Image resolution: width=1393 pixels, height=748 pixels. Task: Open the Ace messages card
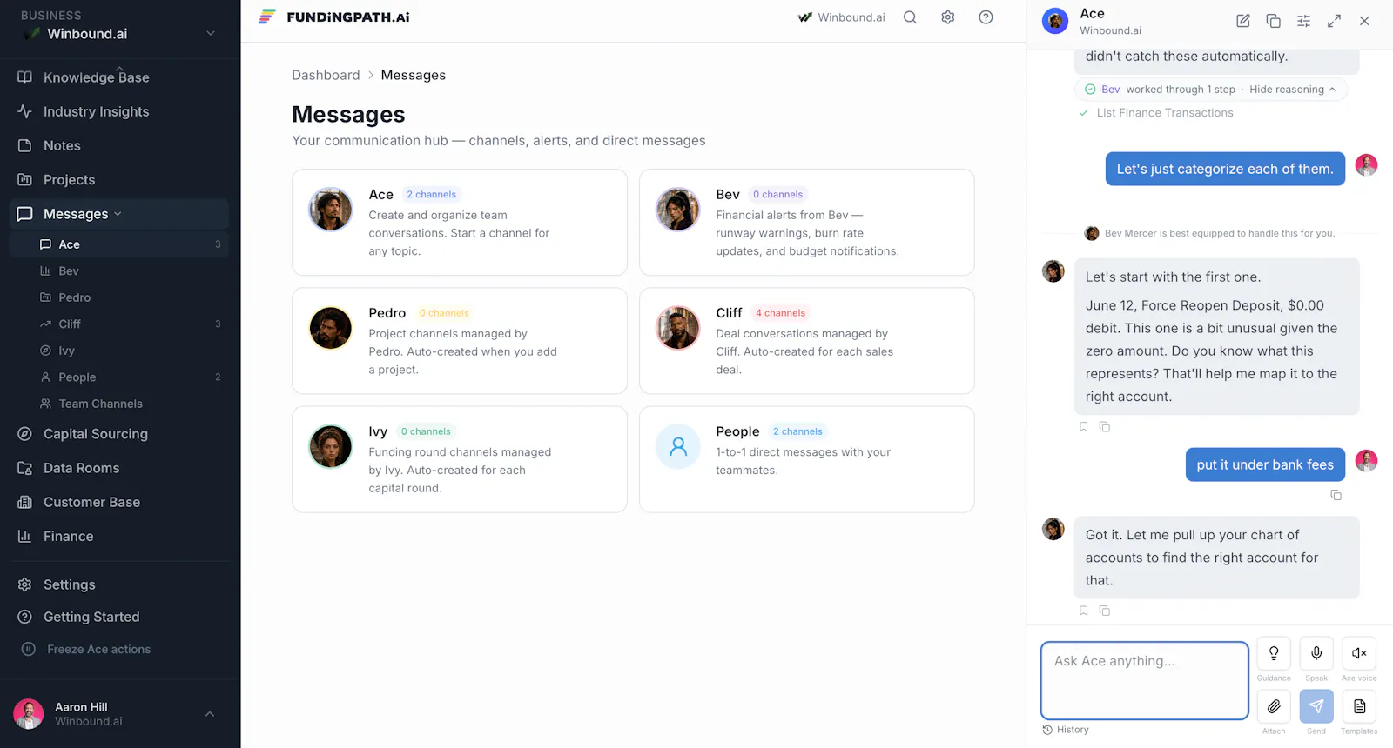click(x=460, y=223)
